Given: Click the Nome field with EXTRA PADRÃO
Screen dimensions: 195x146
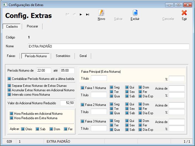Looking at the screenshot, I should (108, 46).
